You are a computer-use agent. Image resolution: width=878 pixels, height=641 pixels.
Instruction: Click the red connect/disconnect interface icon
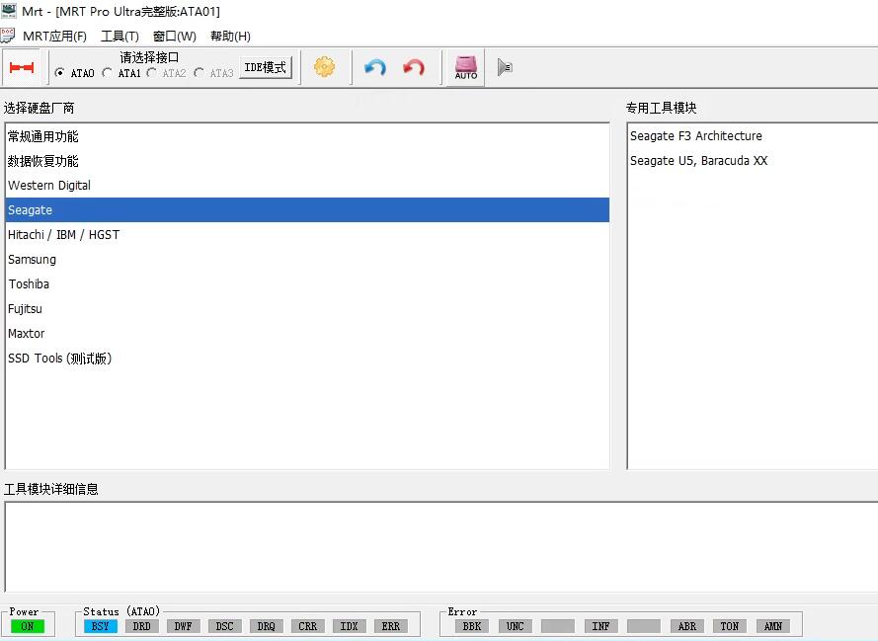22,68
